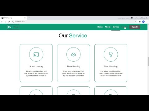Screen dimensions: 149x111
Task: Open the Chrome profile avatar
Action: pos(143,22)
